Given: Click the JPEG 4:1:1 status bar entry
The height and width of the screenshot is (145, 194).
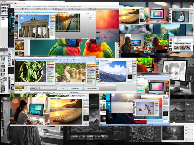Looking at the screenshot, I should (29, 92).
